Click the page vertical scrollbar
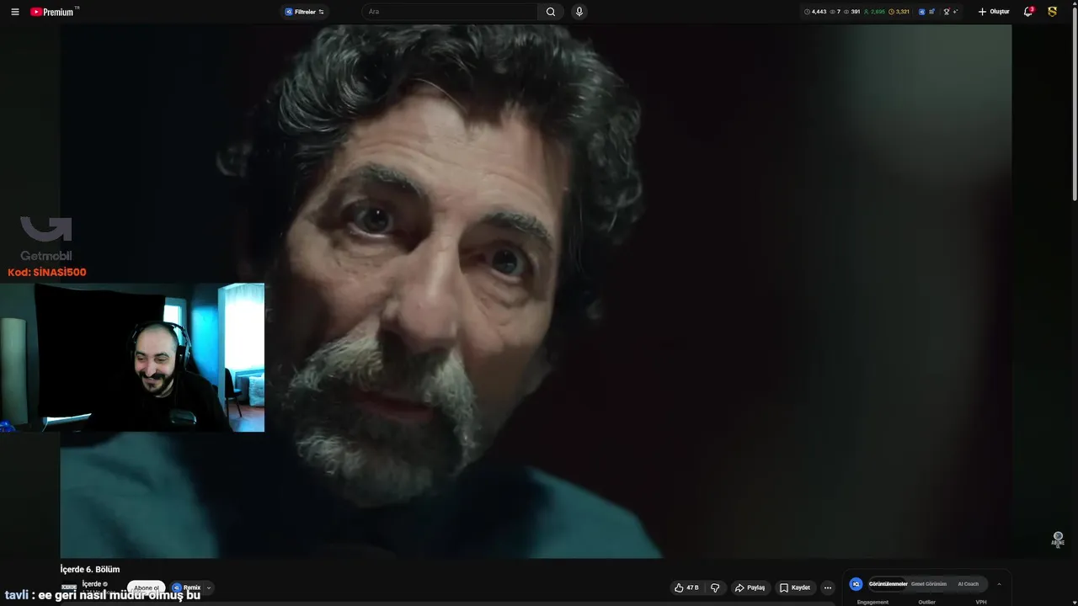 pyautogui.click(x=1075, y=103)
